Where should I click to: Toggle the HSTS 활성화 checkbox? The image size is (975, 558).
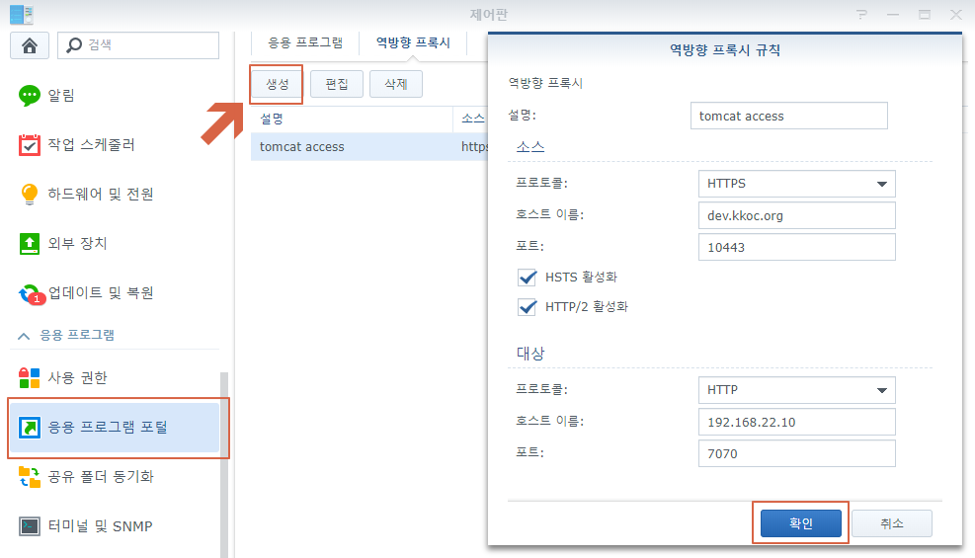pos(527,278)
